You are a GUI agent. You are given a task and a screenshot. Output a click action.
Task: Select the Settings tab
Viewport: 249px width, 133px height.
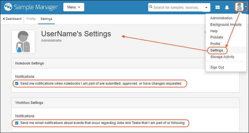pyautogui.click(x=46, y=19)
